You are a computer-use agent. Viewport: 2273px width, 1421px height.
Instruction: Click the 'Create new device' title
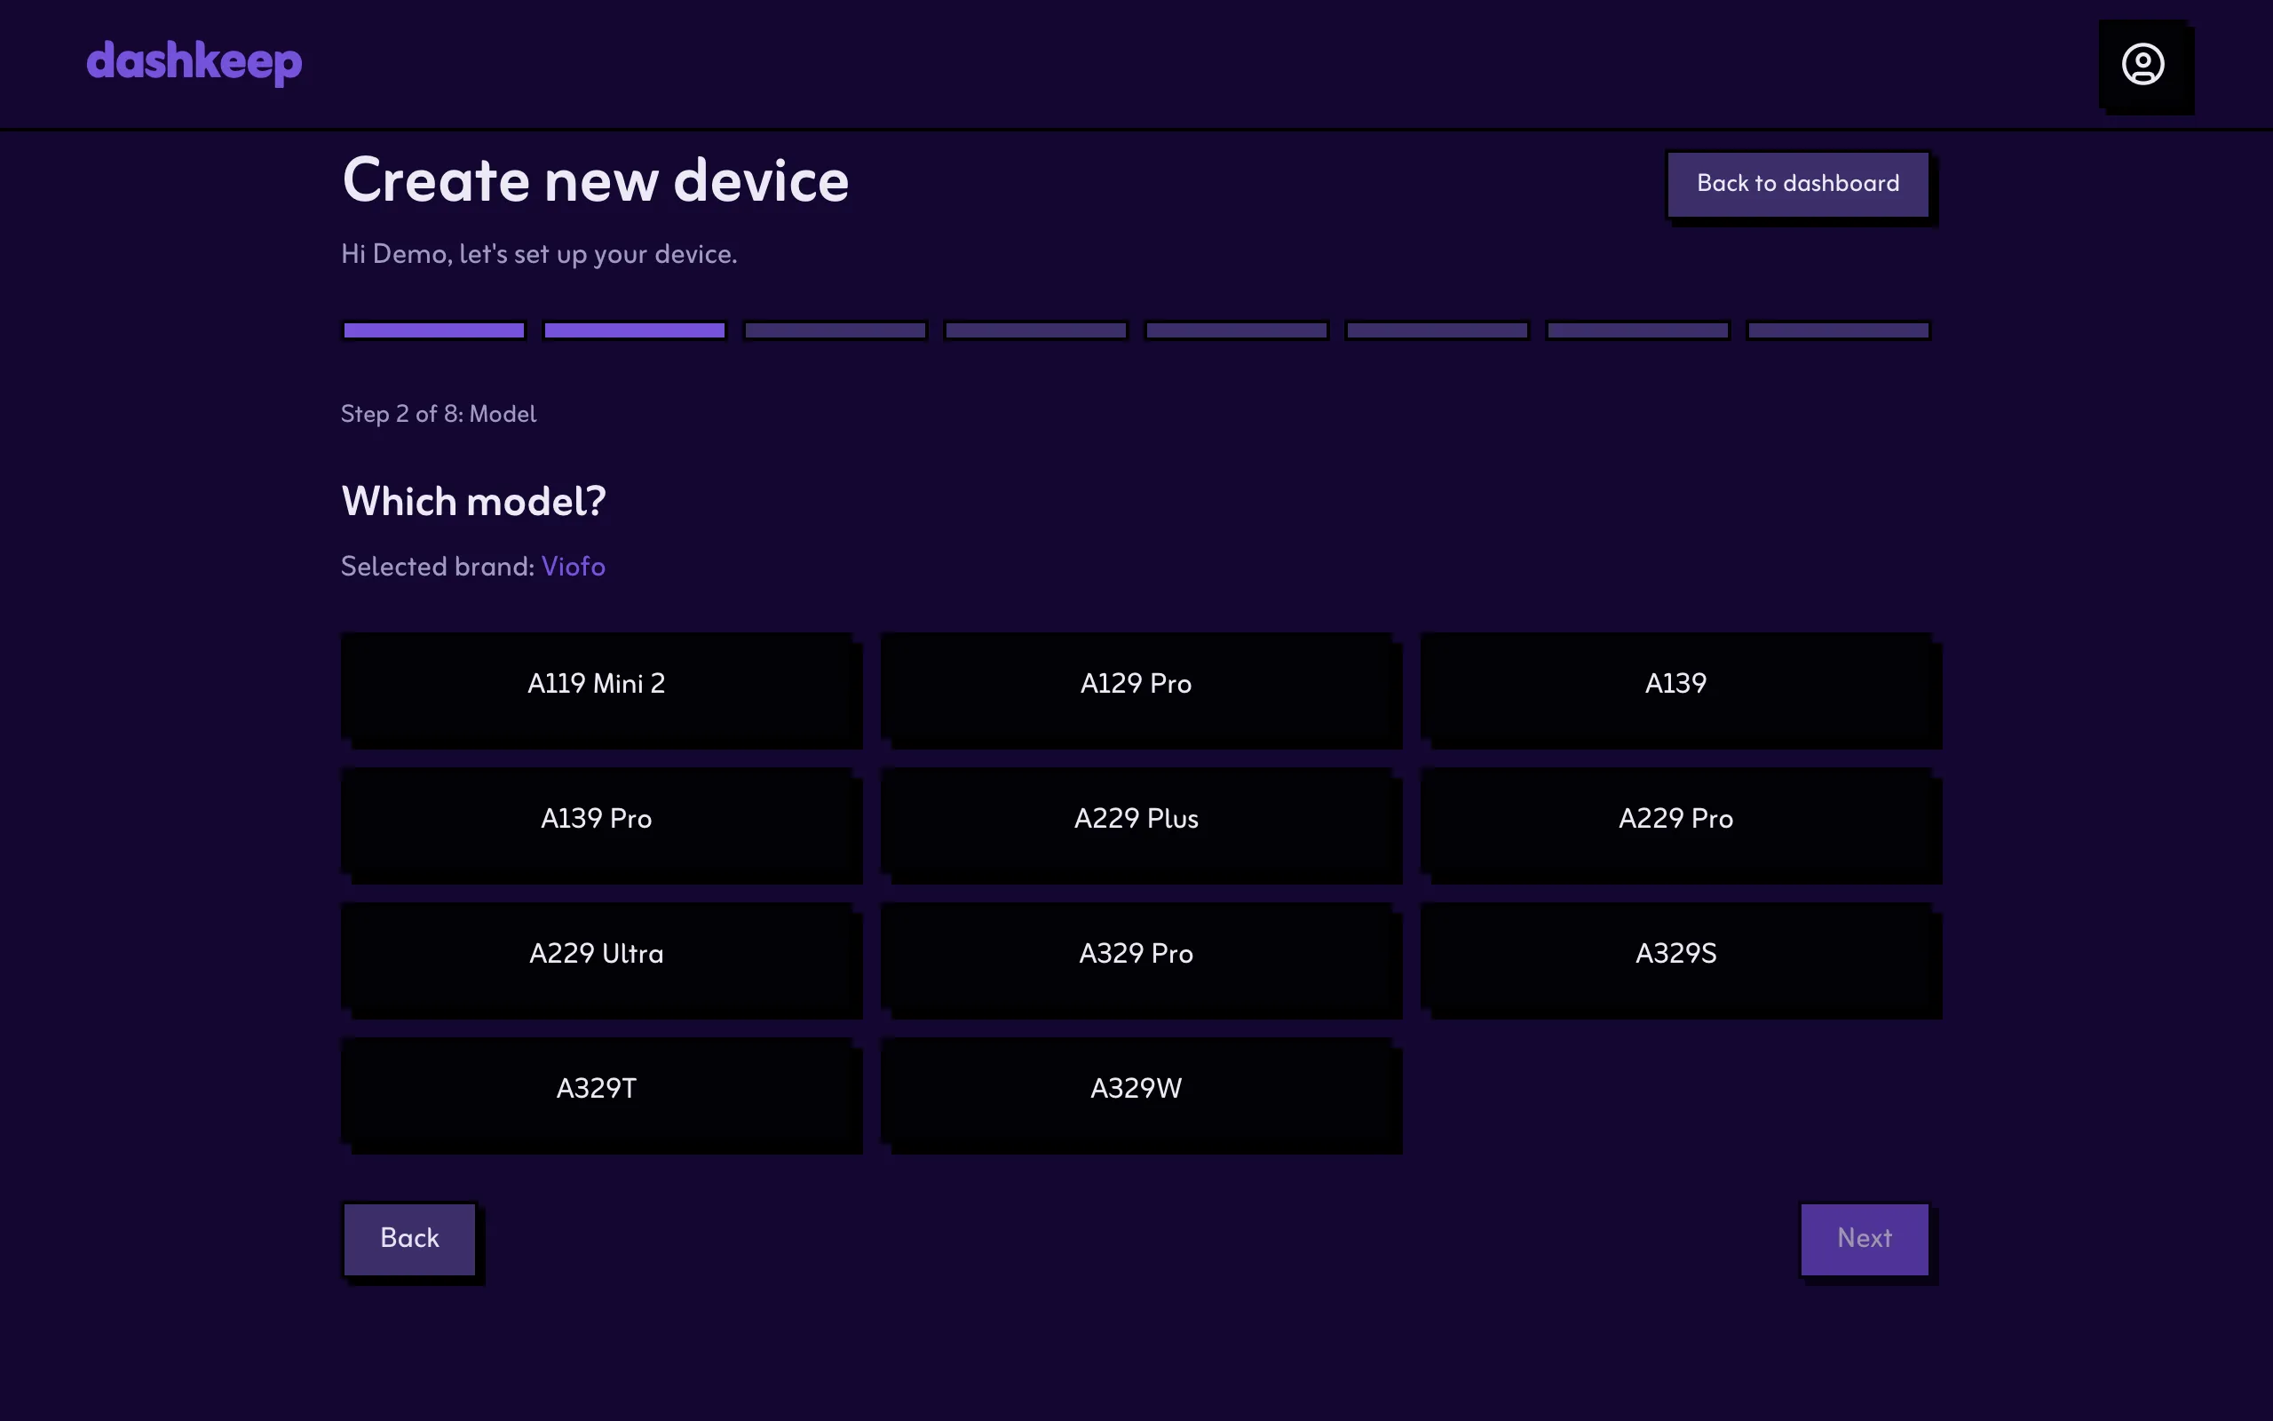point(596,180)
